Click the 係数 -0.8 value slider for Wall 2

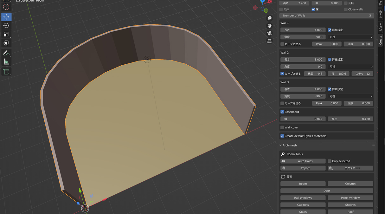coord(315,74)
